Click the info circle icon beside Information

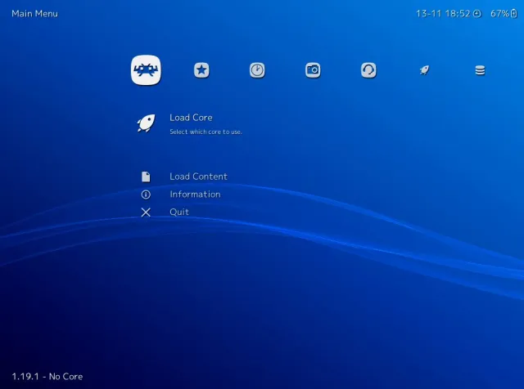click(x=146, y=194)
